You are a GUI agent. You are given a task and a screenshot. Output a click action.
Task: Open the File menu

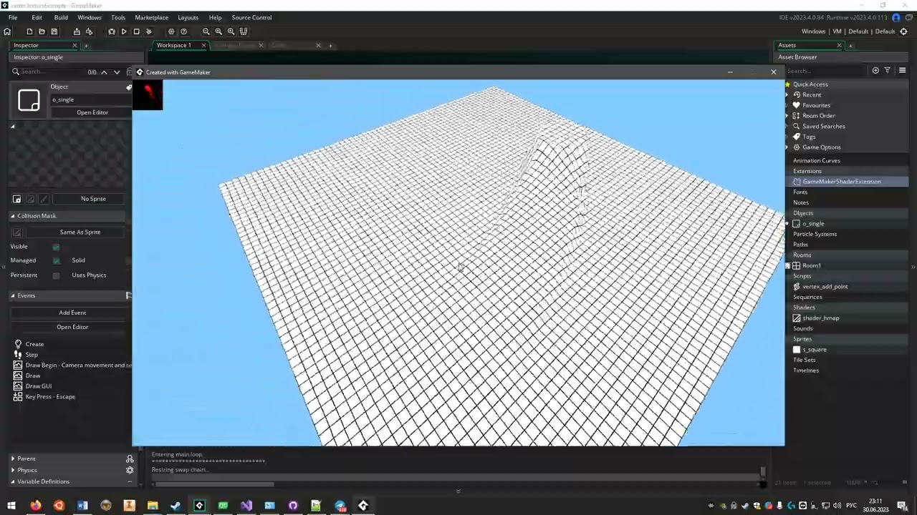pos(13,17)
